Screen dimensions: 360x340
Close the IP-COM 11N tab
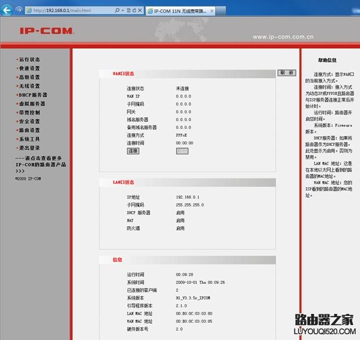(x=212, y=11)
